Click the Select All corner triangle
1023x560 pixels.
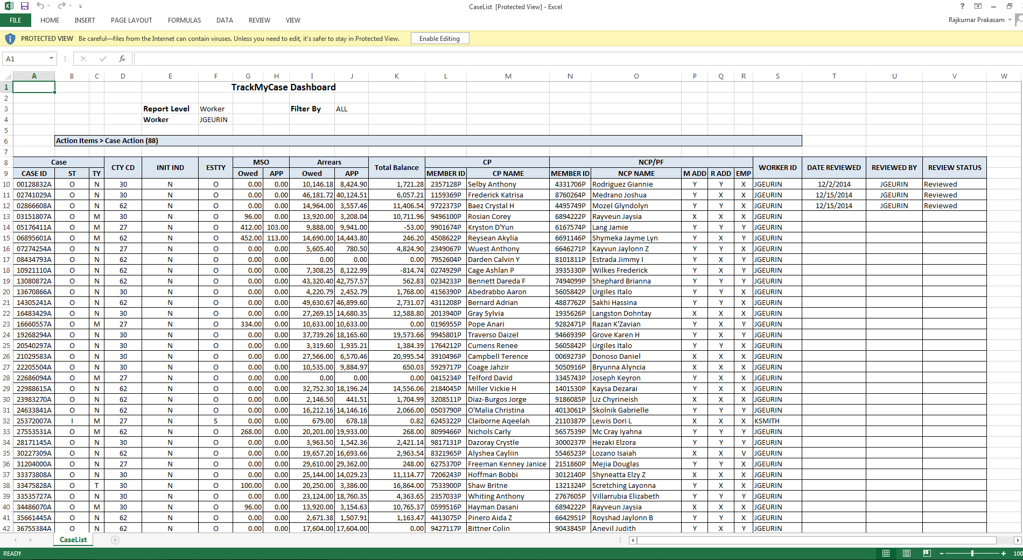coord(7,76)
